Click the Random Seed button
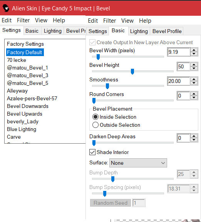This screenshot has width=201, height=222. pyautogui.click(x=111, y=203)
